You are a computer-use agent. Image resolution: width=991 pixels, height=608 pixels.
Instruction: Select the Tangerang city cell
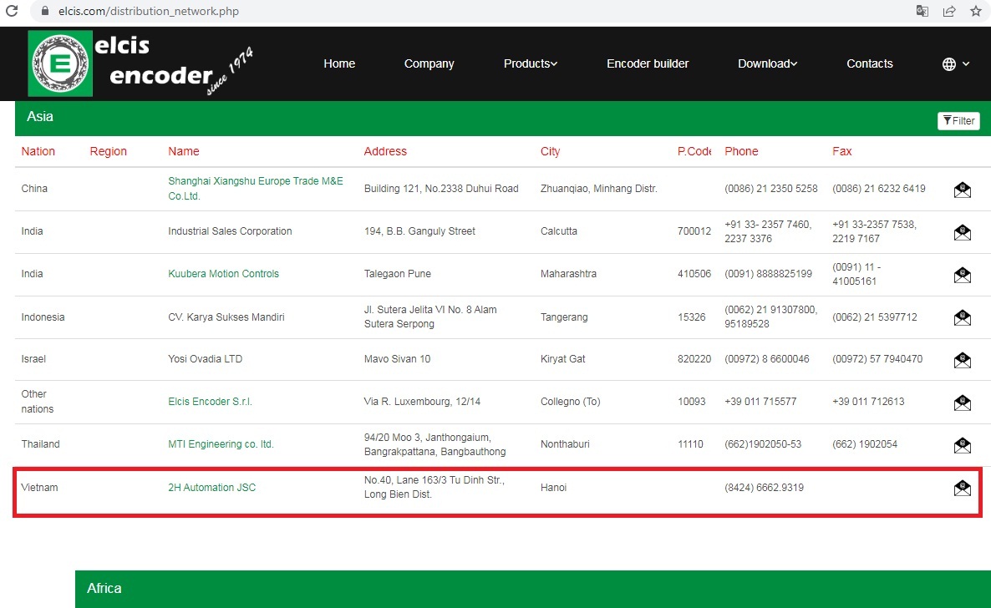[564, 317]
